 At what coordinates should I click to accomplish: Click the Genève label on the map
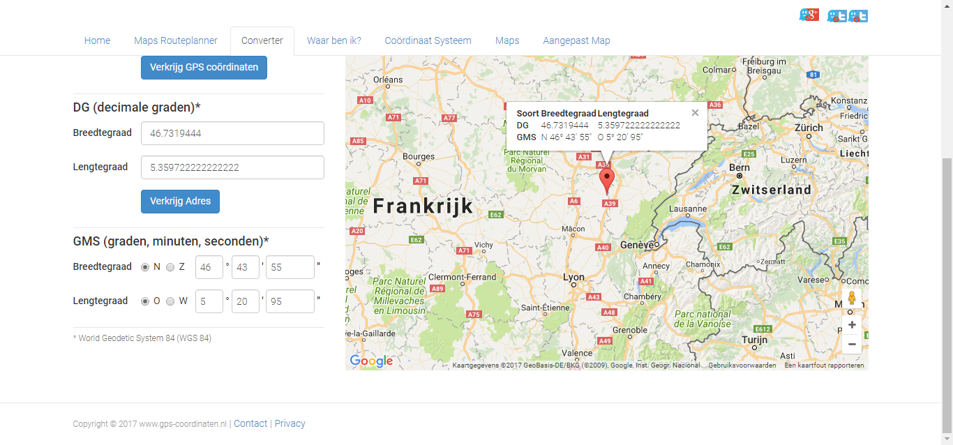coord(638,246)
